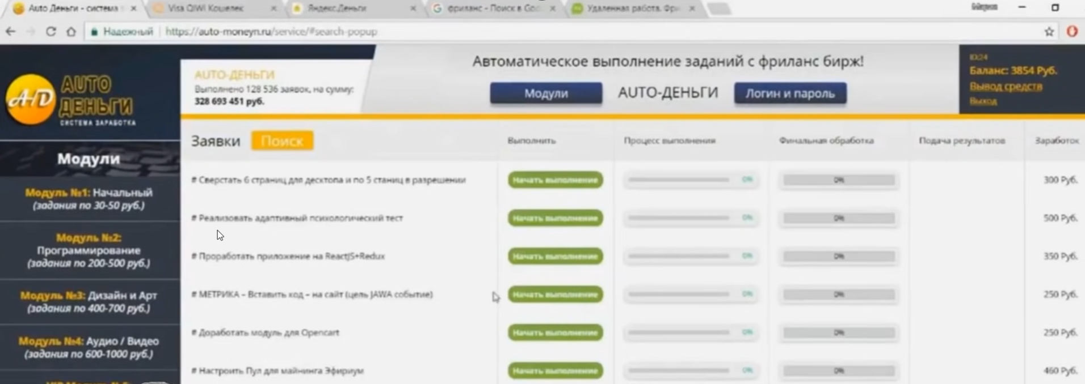This screenshot has width=1085, height=384.
Task: Select task 'Настроить Пул для майнинга Эфириум'
Action: (277, 371)
